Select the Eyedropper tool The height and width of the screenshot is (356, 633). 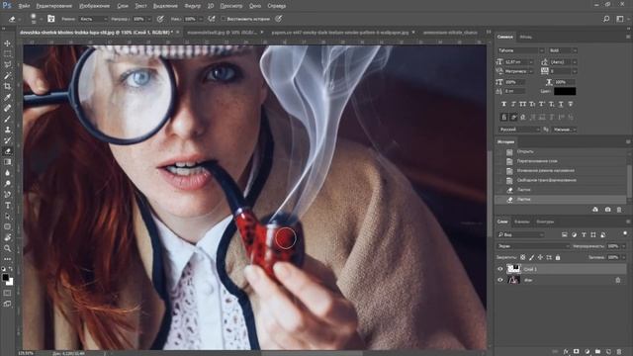pos(7,97)
